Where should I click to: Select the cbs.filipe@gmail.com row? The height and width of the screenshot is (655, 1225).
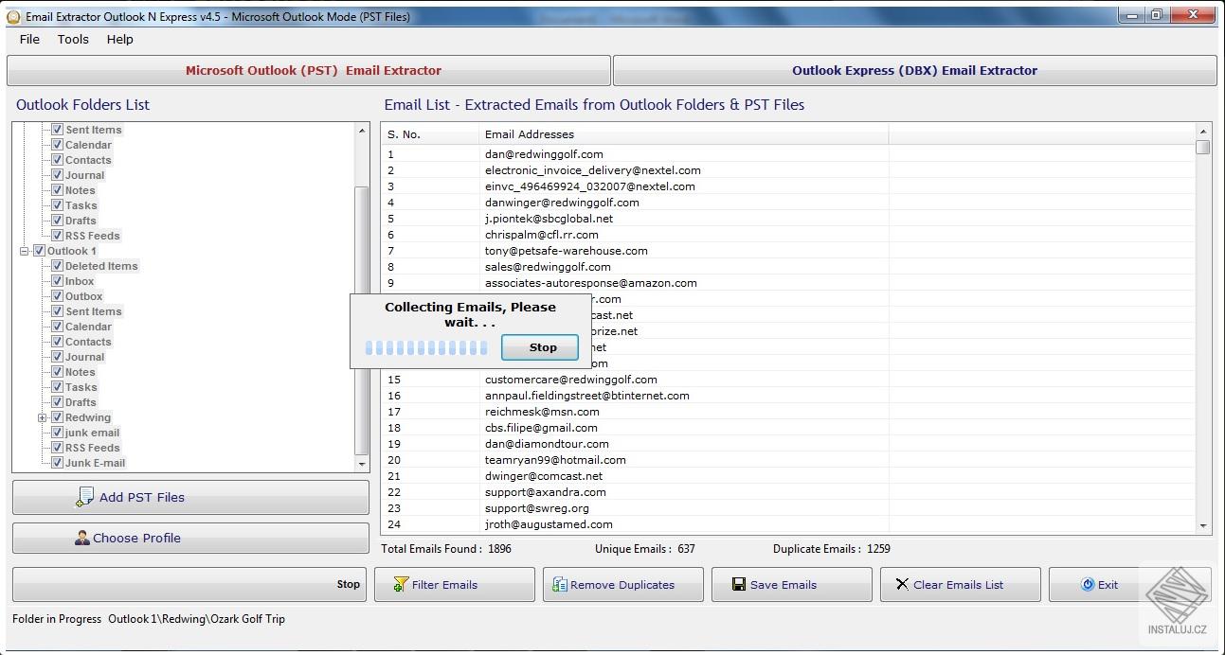coord(788,428)
